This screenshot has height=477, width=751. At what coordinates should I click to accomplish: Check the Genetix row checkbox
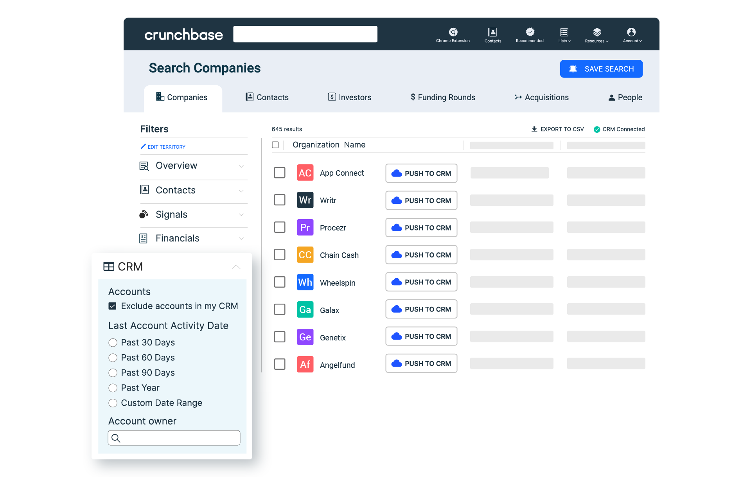pyautogui.click(x=280, y=337)
